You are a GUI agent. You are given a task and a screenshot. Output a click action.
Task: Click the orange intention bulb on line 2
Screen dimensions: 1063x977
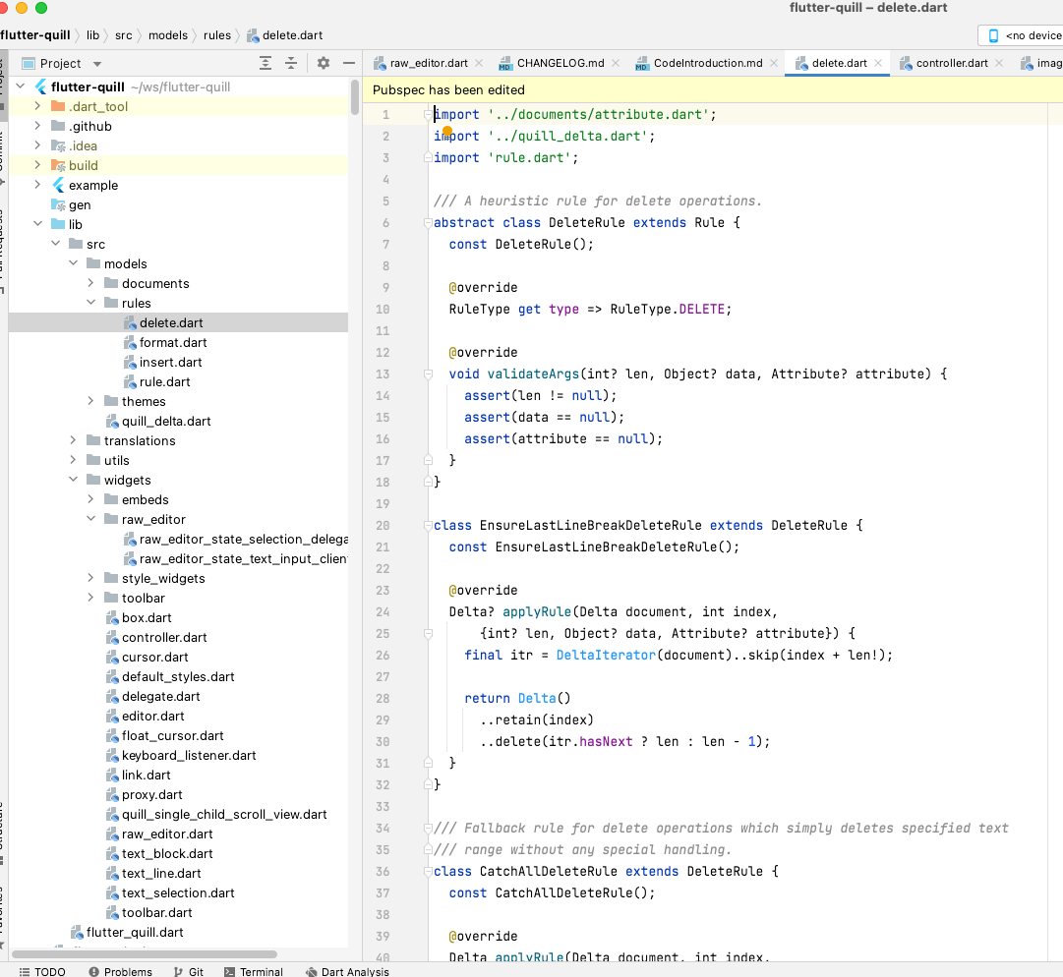[x=447, y=131]
